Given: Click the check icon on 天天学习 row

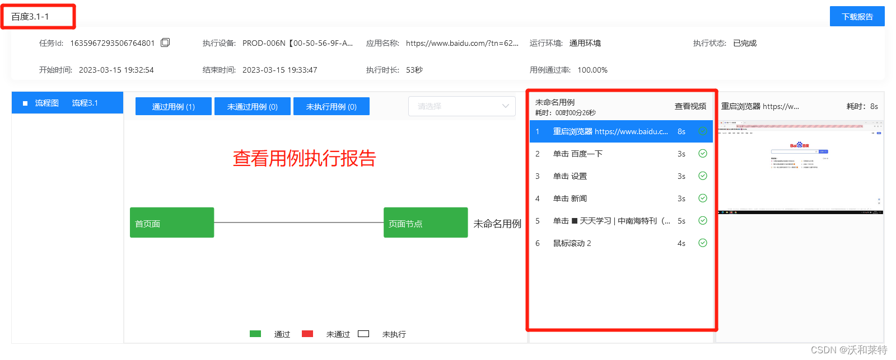Looking at the screenshot, I should 703,221.
